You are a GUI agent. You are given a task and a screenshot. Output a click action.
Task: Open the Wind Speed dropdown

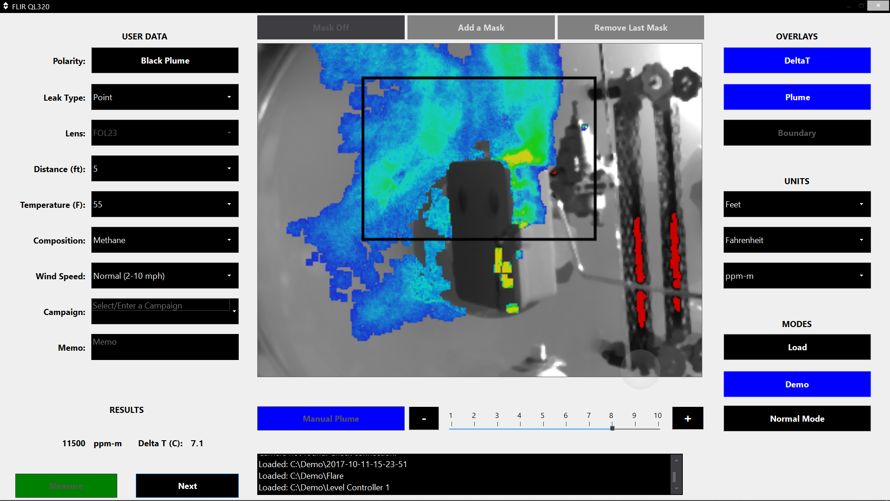(x=165, y=276)
